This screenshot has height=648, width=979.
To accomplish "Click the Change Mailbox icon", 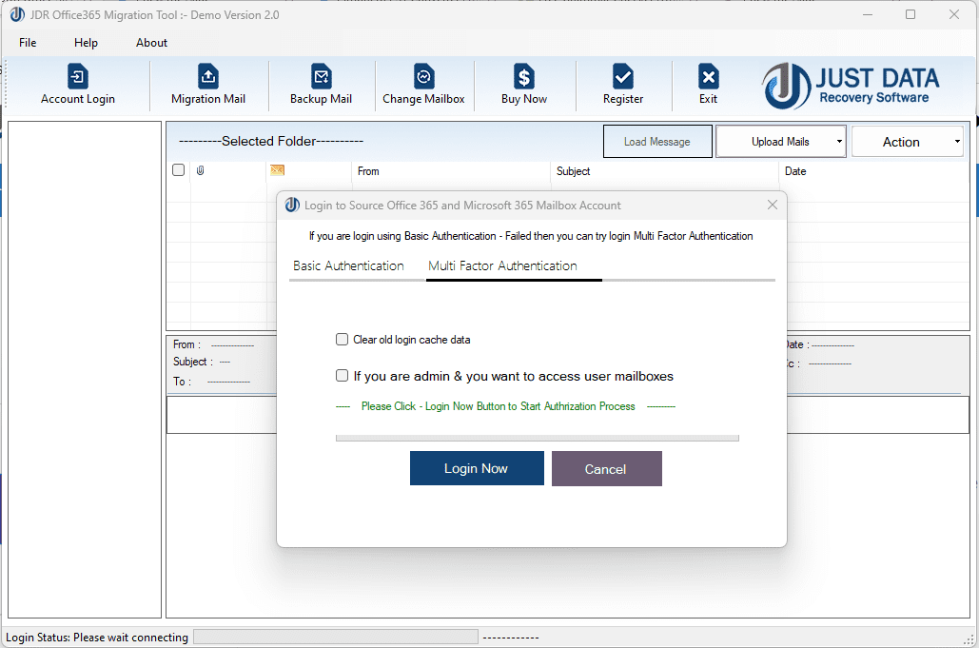I will (423, 85).
